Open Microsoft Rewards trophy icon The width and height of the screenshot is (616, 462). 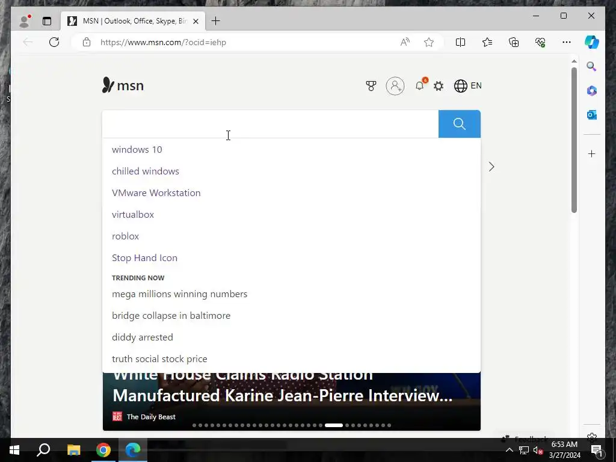pyautogui.click(x=371, y=85)
